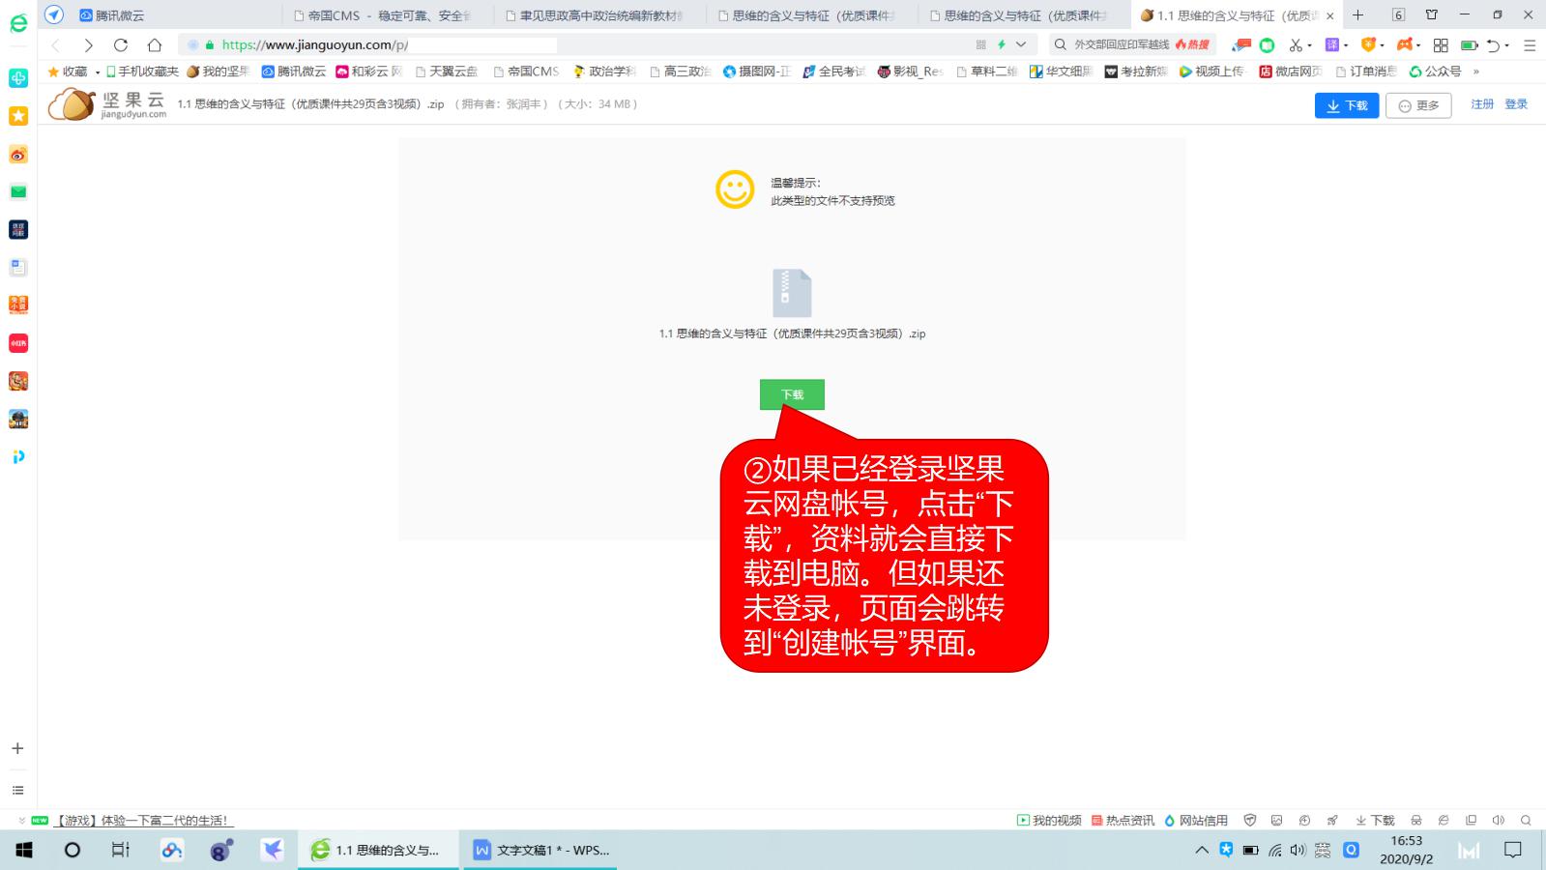Close the active 1.1 思维的含义与特征 tab

(x=1329, y=15)
